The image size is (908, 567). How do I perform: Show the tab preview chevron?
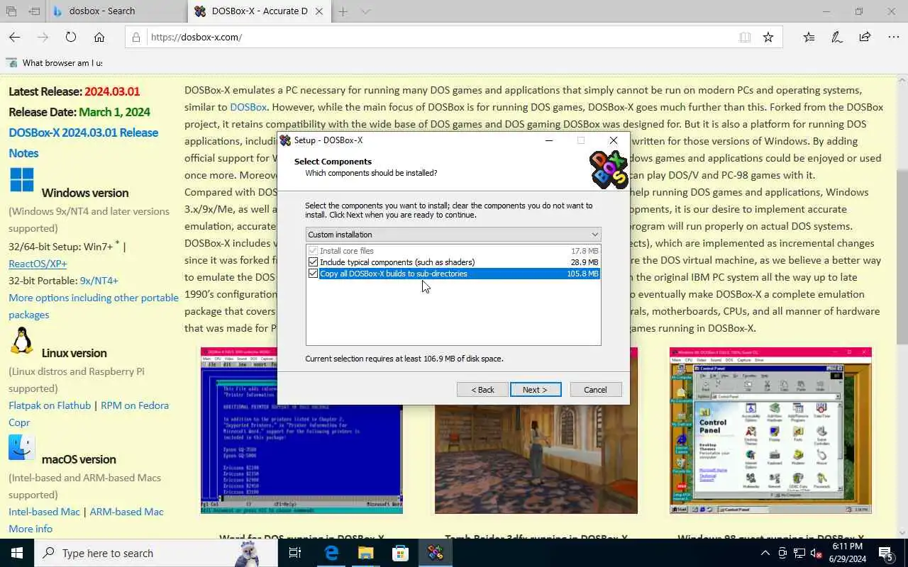click(365, 11)
